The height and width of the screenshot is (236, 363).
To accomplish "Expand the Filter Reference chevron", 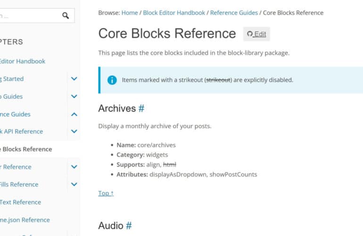I will [x=74, y=167].
